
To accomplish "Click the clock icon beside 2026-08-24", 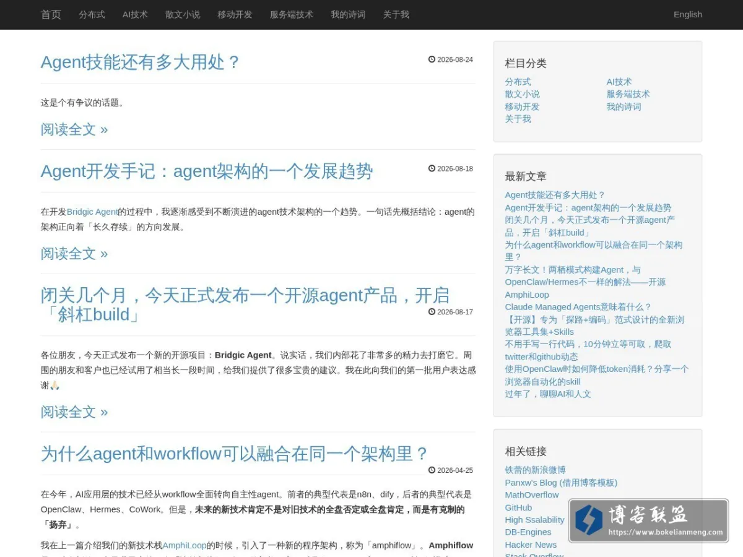I will 432,59.
